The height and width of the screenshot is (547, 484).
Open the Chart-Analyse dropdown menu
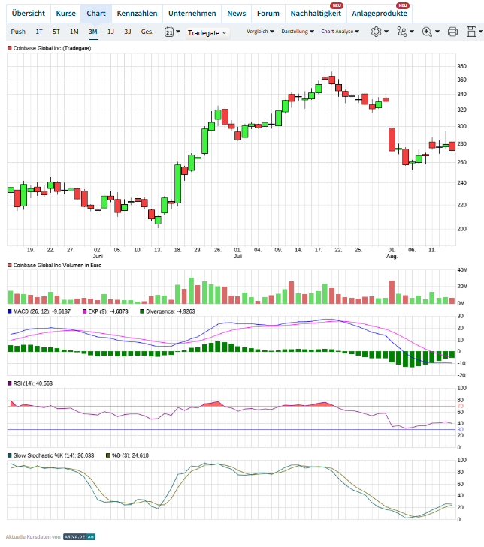point(340,32)
